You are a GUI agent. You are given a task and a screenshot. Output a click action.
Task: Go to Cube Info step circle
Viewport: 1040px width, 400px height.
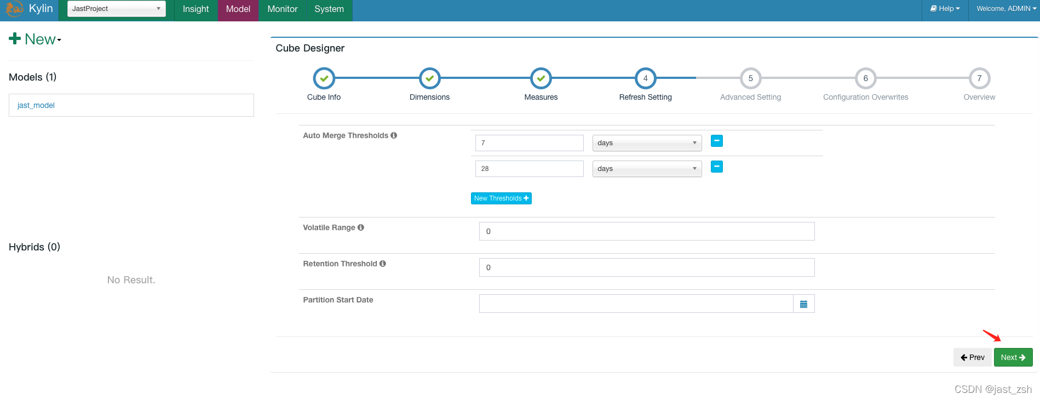[x=324, y=78]
